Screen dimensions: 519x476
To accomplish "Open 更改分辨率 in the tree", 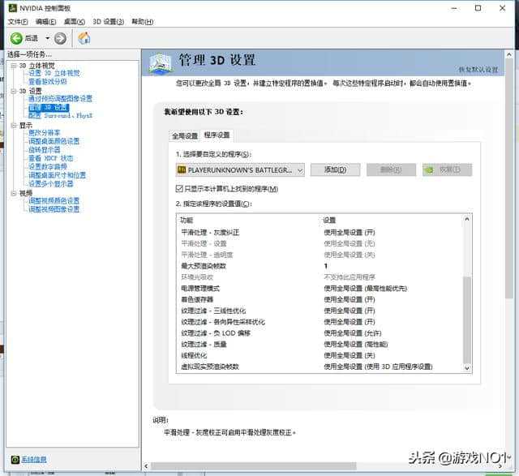I will click(x=45, y=133).
